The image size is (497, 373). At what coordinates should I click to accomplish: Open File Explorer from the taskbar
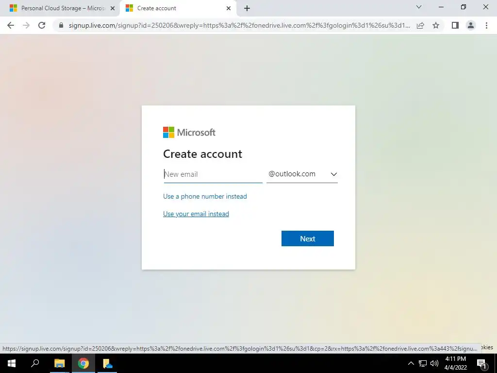[x=59, y=363]
